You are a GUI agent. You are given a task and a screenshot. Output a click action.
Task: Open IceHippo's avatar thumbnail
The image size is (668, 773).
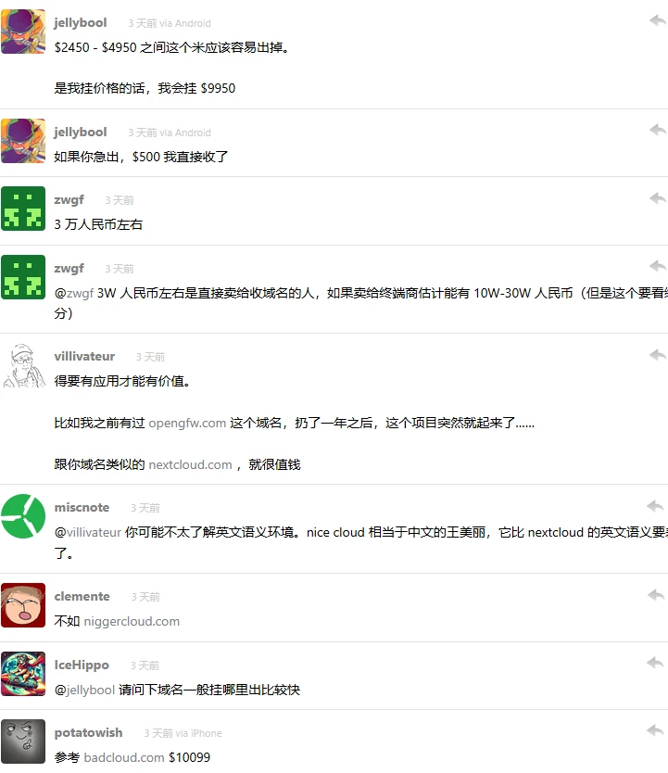coord(23,674)
